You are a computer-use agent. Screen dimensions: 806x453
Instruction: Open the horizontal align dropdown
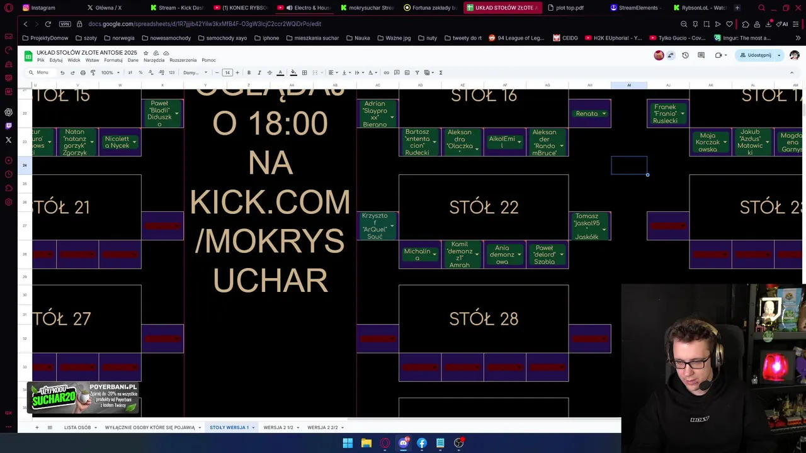[x=332, y=72]
